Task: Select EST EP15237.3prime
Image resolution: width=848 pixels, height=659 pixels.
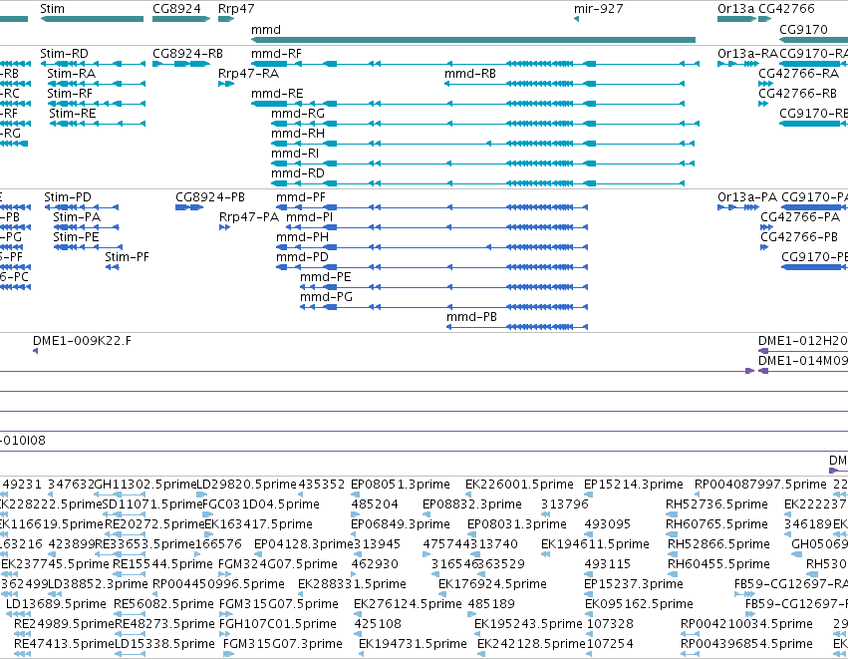Action: (589, 594)
